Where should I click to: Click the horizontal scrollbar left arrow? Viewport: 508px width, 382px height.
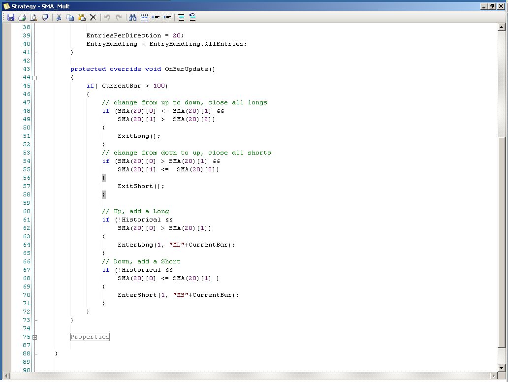[x=6, y=376]
